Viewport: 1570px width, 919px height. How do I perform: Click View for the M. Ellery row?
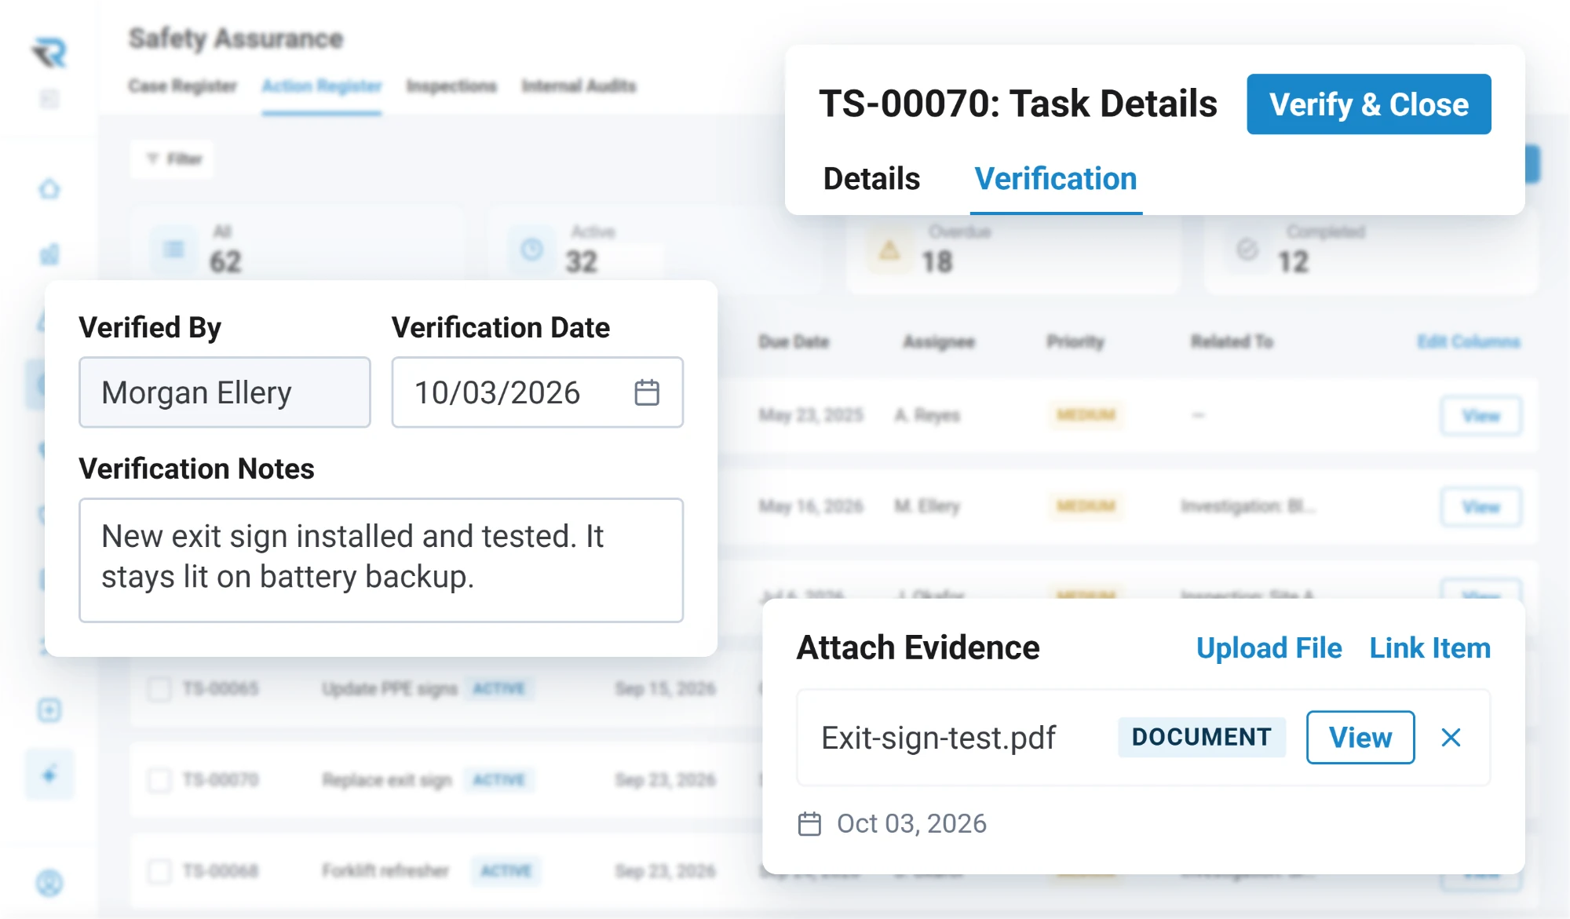(x=1481, y=507)
